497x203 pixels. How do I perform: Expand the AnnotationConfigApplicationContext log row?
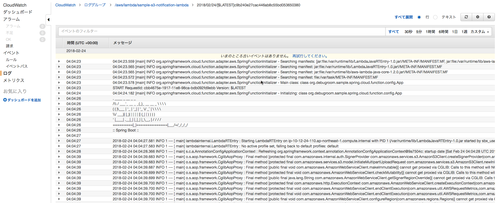59,151
